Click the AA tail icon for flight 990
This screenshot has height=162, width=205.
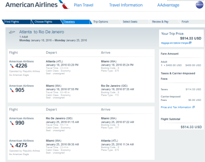(x=12, y=123)
